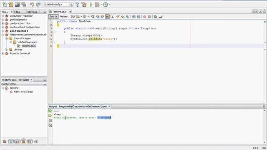The width and height of the screenshot is (267, 150).
Task: Click the Clean and Build icon
Action: pyautogui.click(x=84, y=5)
